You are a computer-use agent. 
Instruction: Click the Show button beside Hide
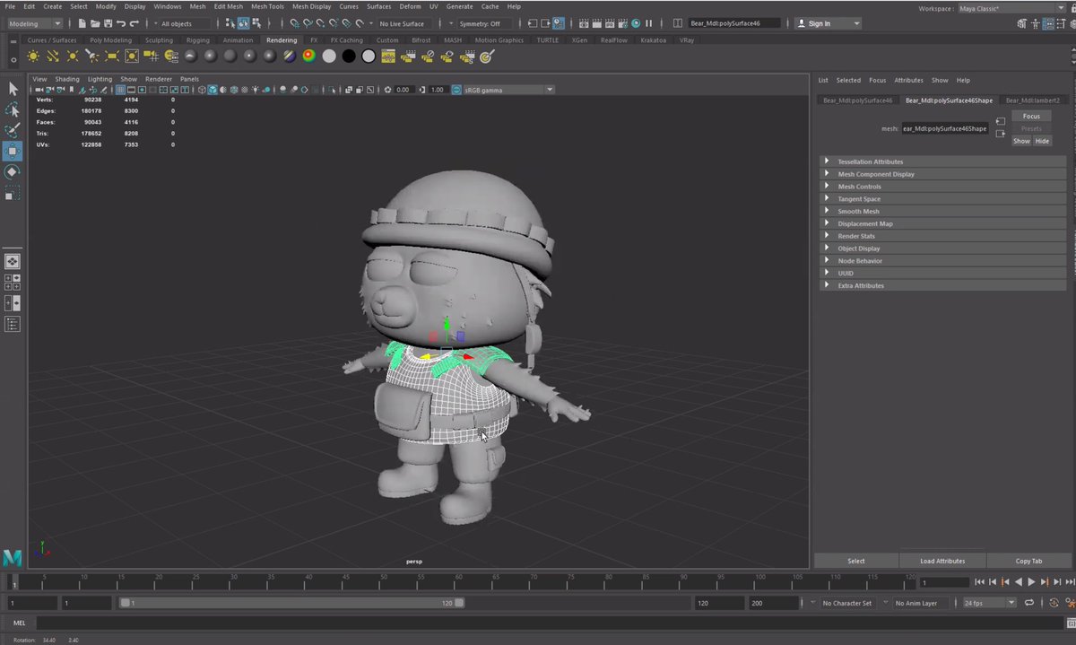coord(1021,141)
